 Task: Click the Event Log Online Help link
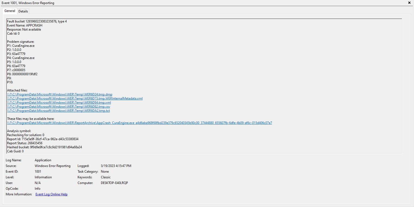point(51,194)
